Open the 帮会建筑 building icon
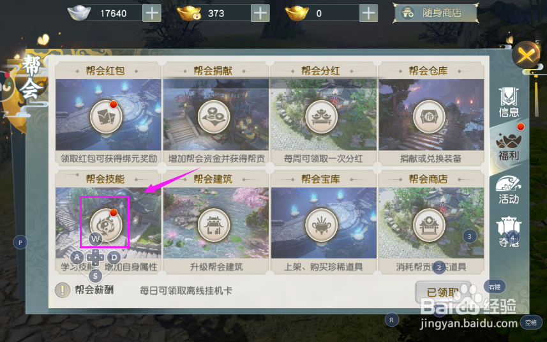Viewport: 547px width, 342px height. click(214, 226)
